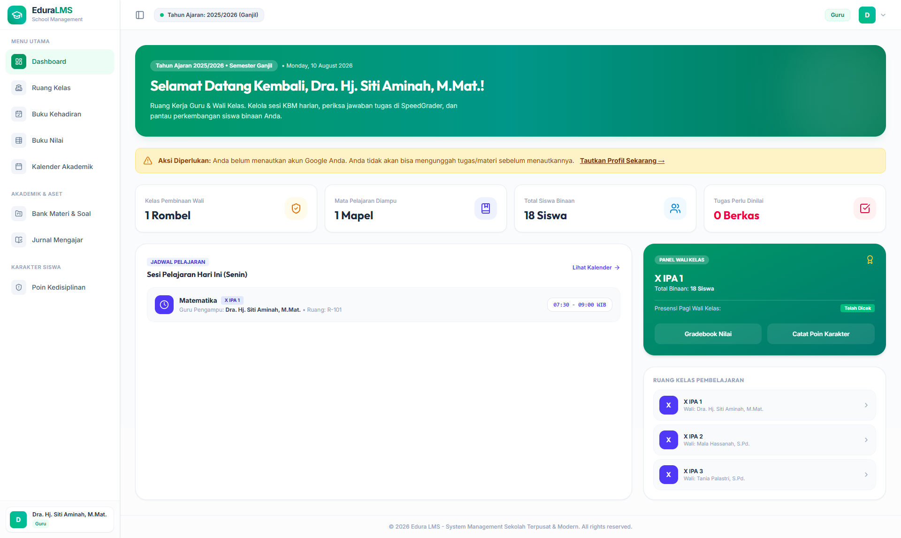This screenshot has width=901, height=538.
Task: Open Dashboard from the sidebar
Action: [60, 61]
